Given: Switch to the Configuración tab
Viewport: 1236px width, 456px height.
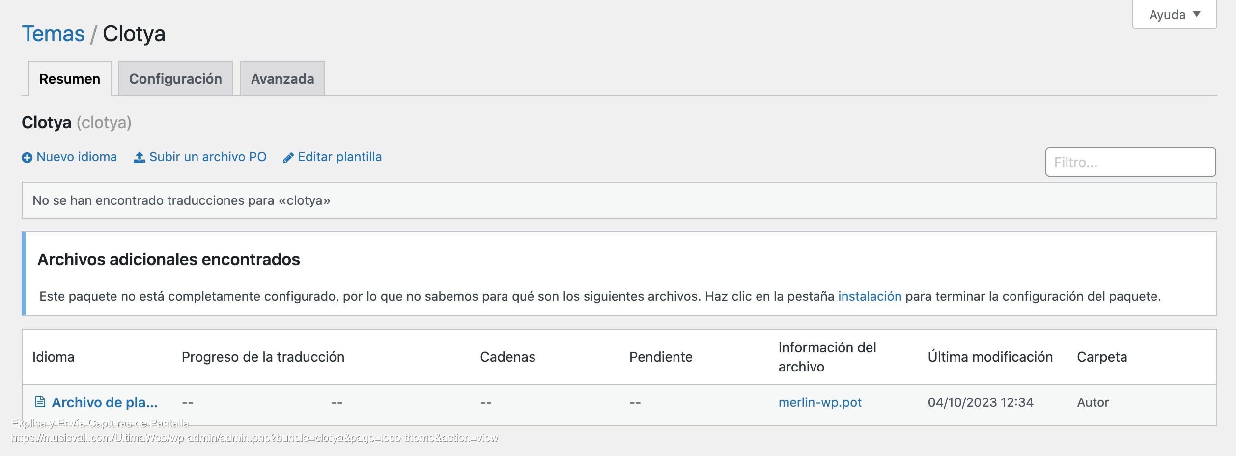Looking at the screenshot, I should click(x=175, y=79).
